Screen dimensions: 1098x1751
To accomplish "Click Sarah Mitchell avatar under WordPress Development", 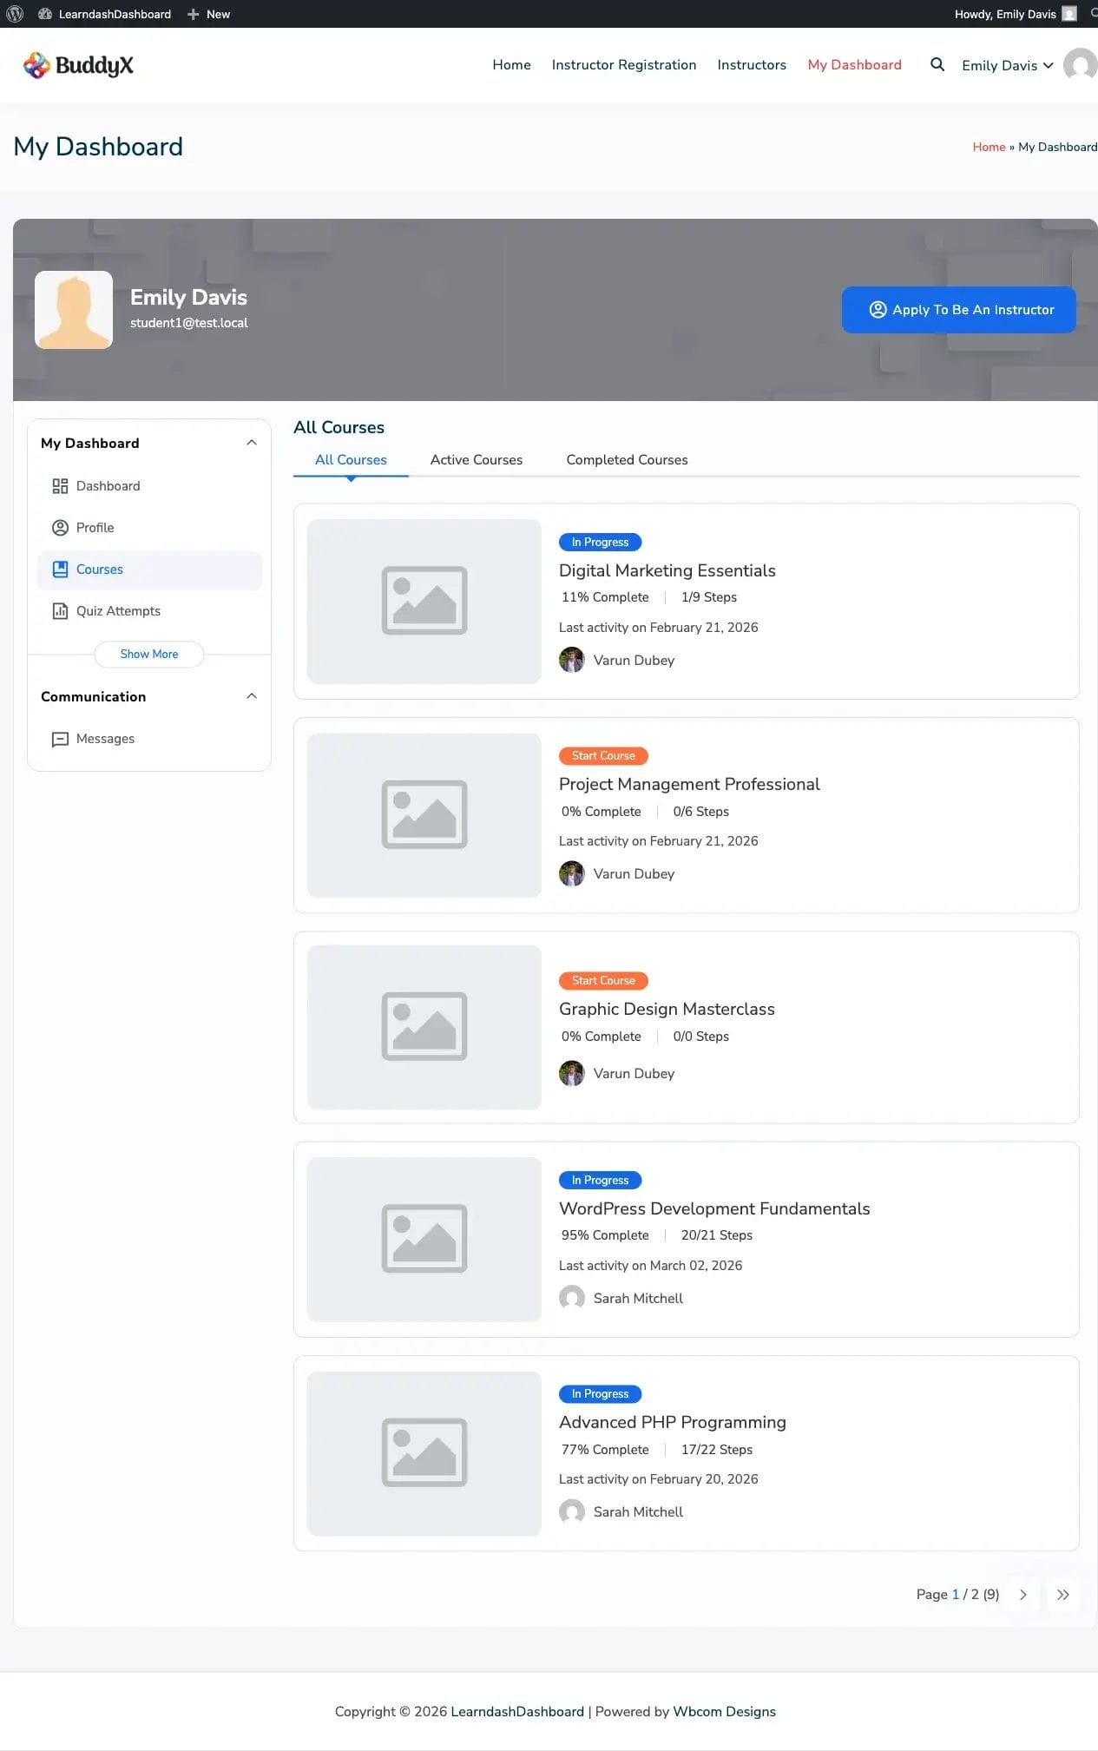I will [x=572, y=1298].
